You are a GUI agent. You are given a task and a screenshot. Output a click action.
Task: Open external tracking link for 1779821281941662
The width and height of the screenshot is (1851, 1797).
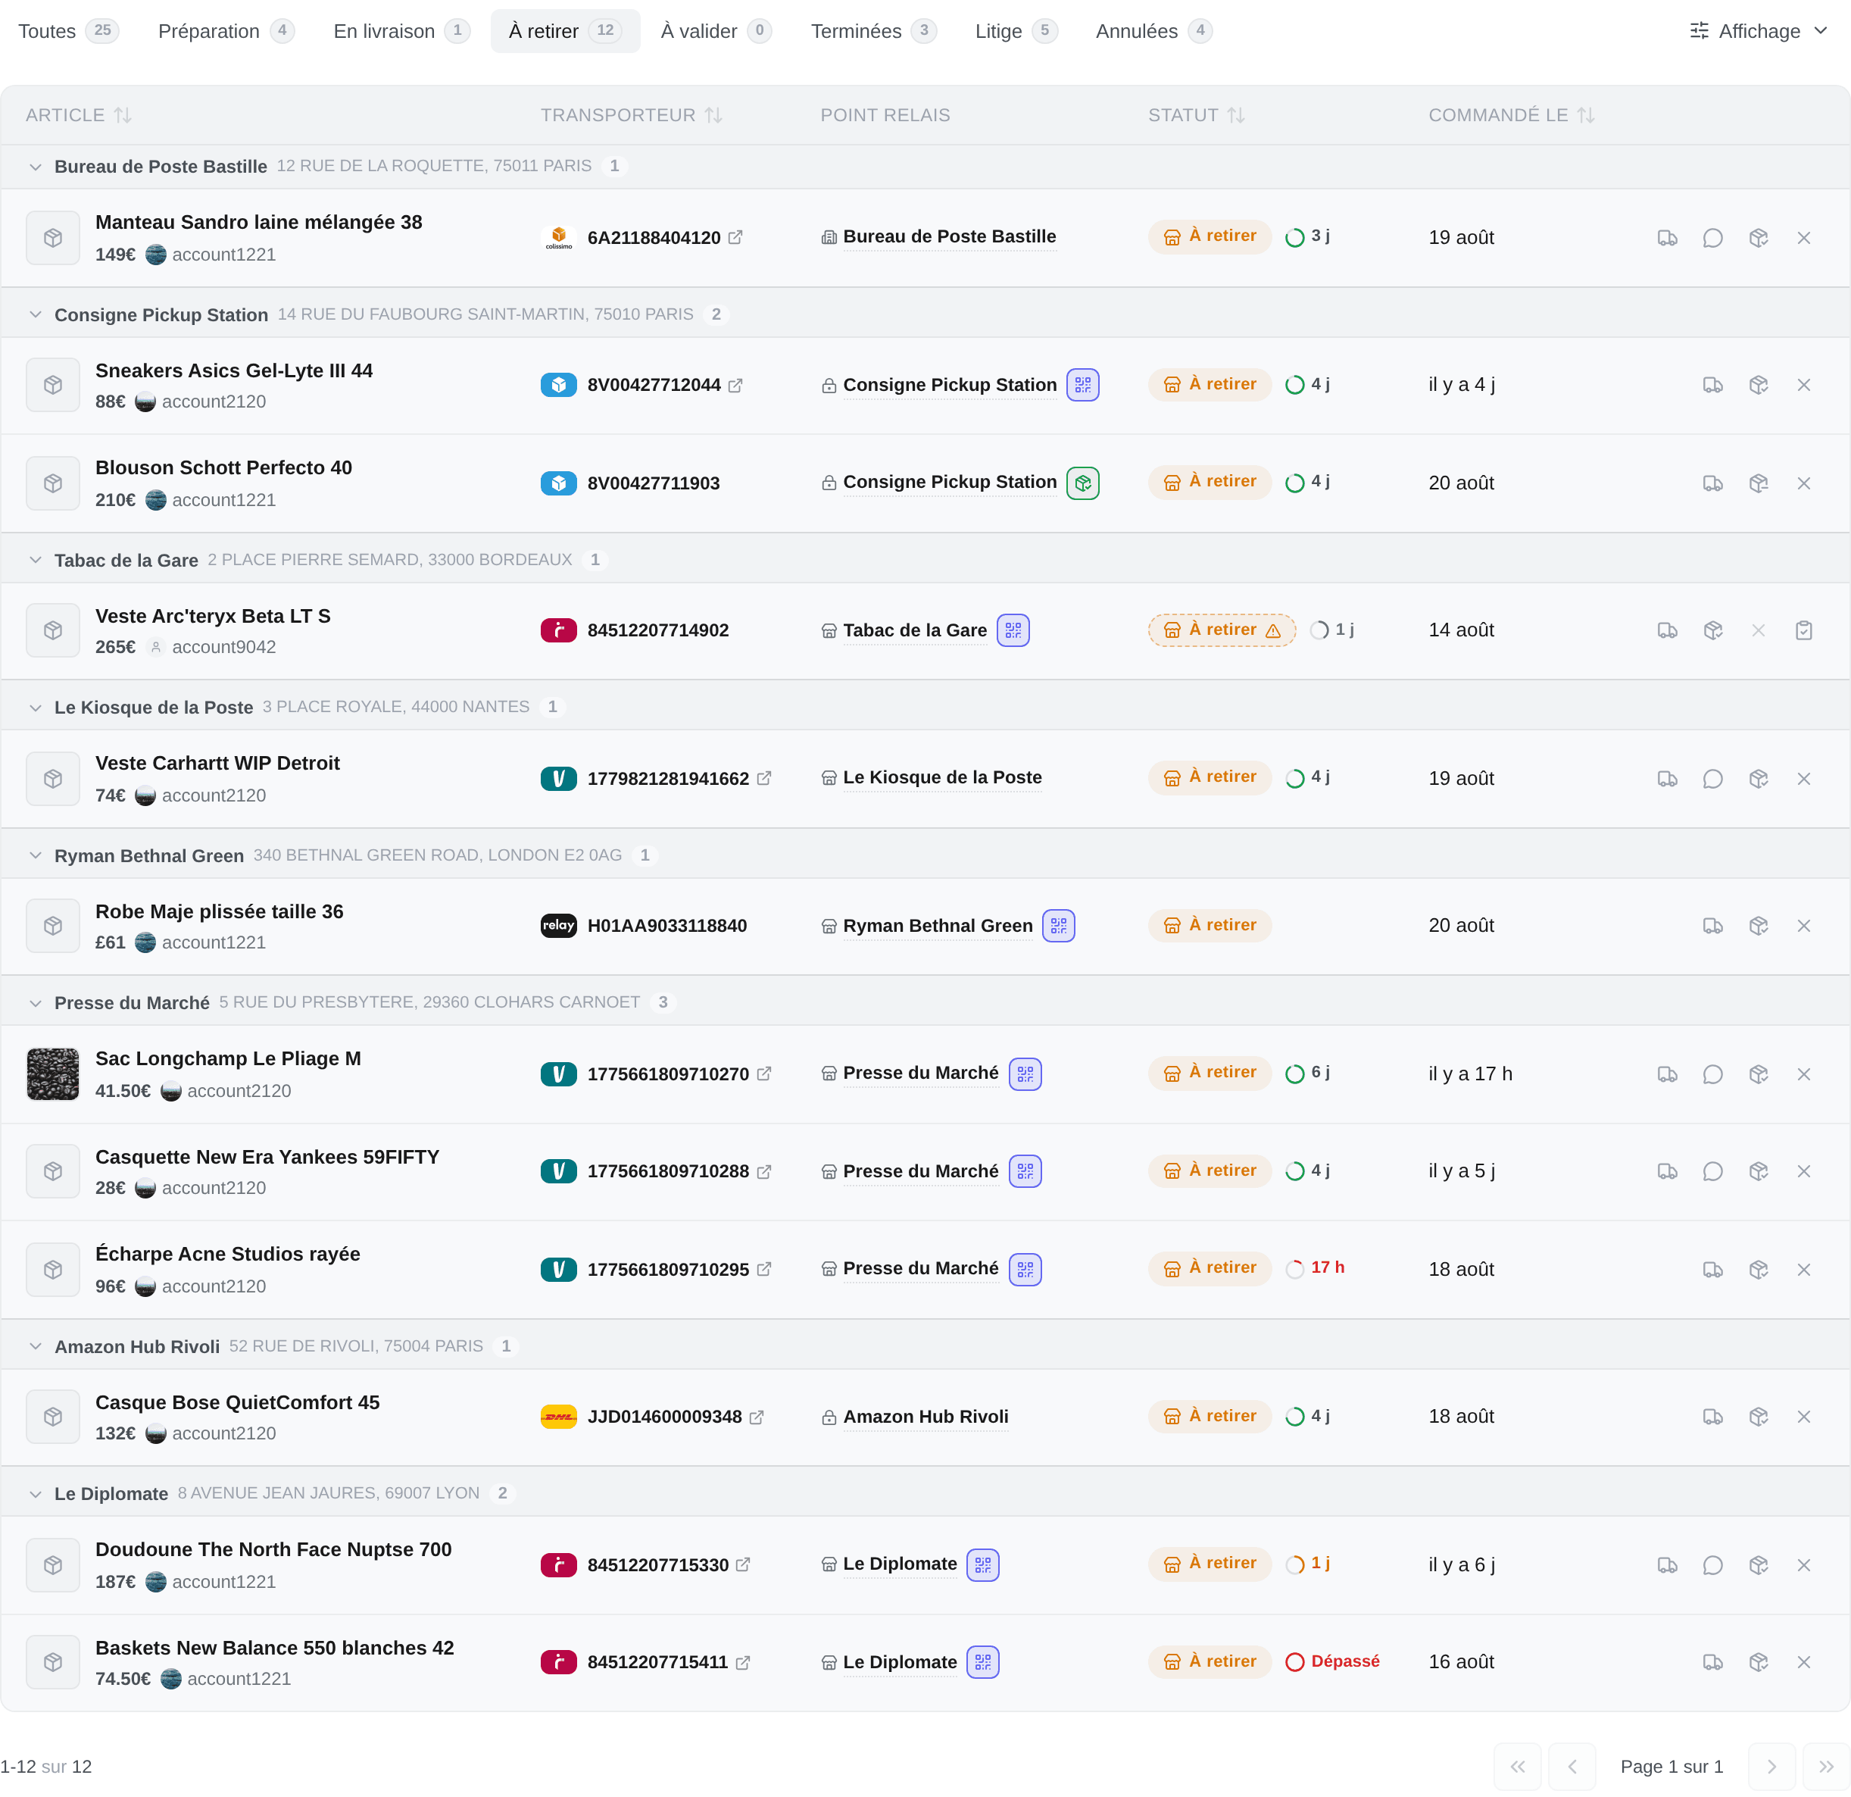point(764,779)
